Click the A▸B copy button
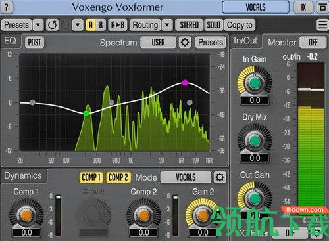 click(118, 25)
